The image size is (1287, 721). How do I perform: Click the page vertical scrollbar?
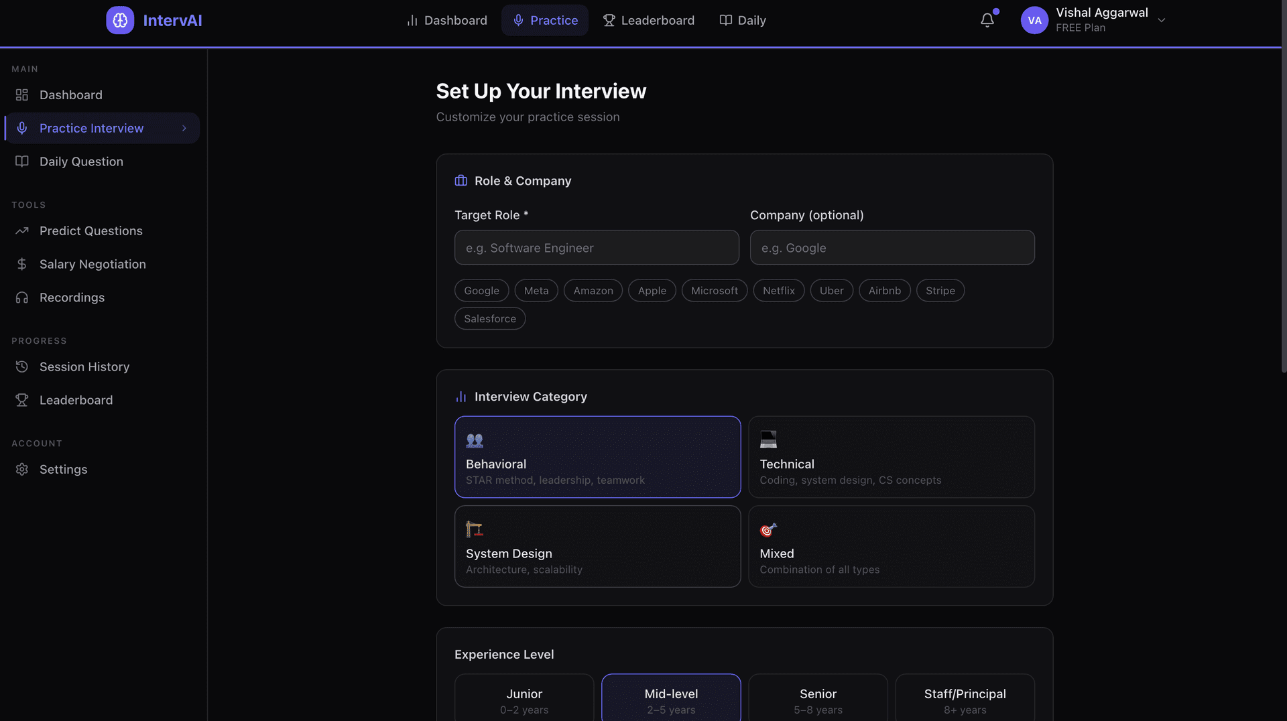pyautogui.click(x=1284, y=188)
